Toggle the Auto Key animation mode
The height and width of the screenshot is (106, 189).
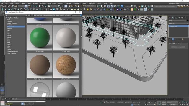pos(164,102)
